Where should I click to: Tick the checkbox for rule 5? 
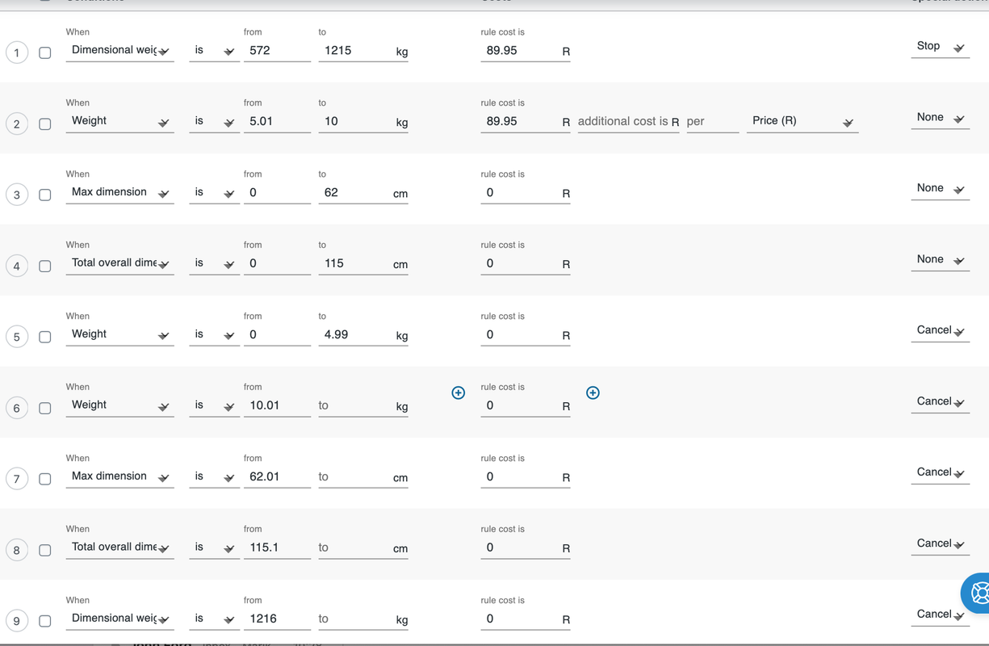[x=45, y=337]
